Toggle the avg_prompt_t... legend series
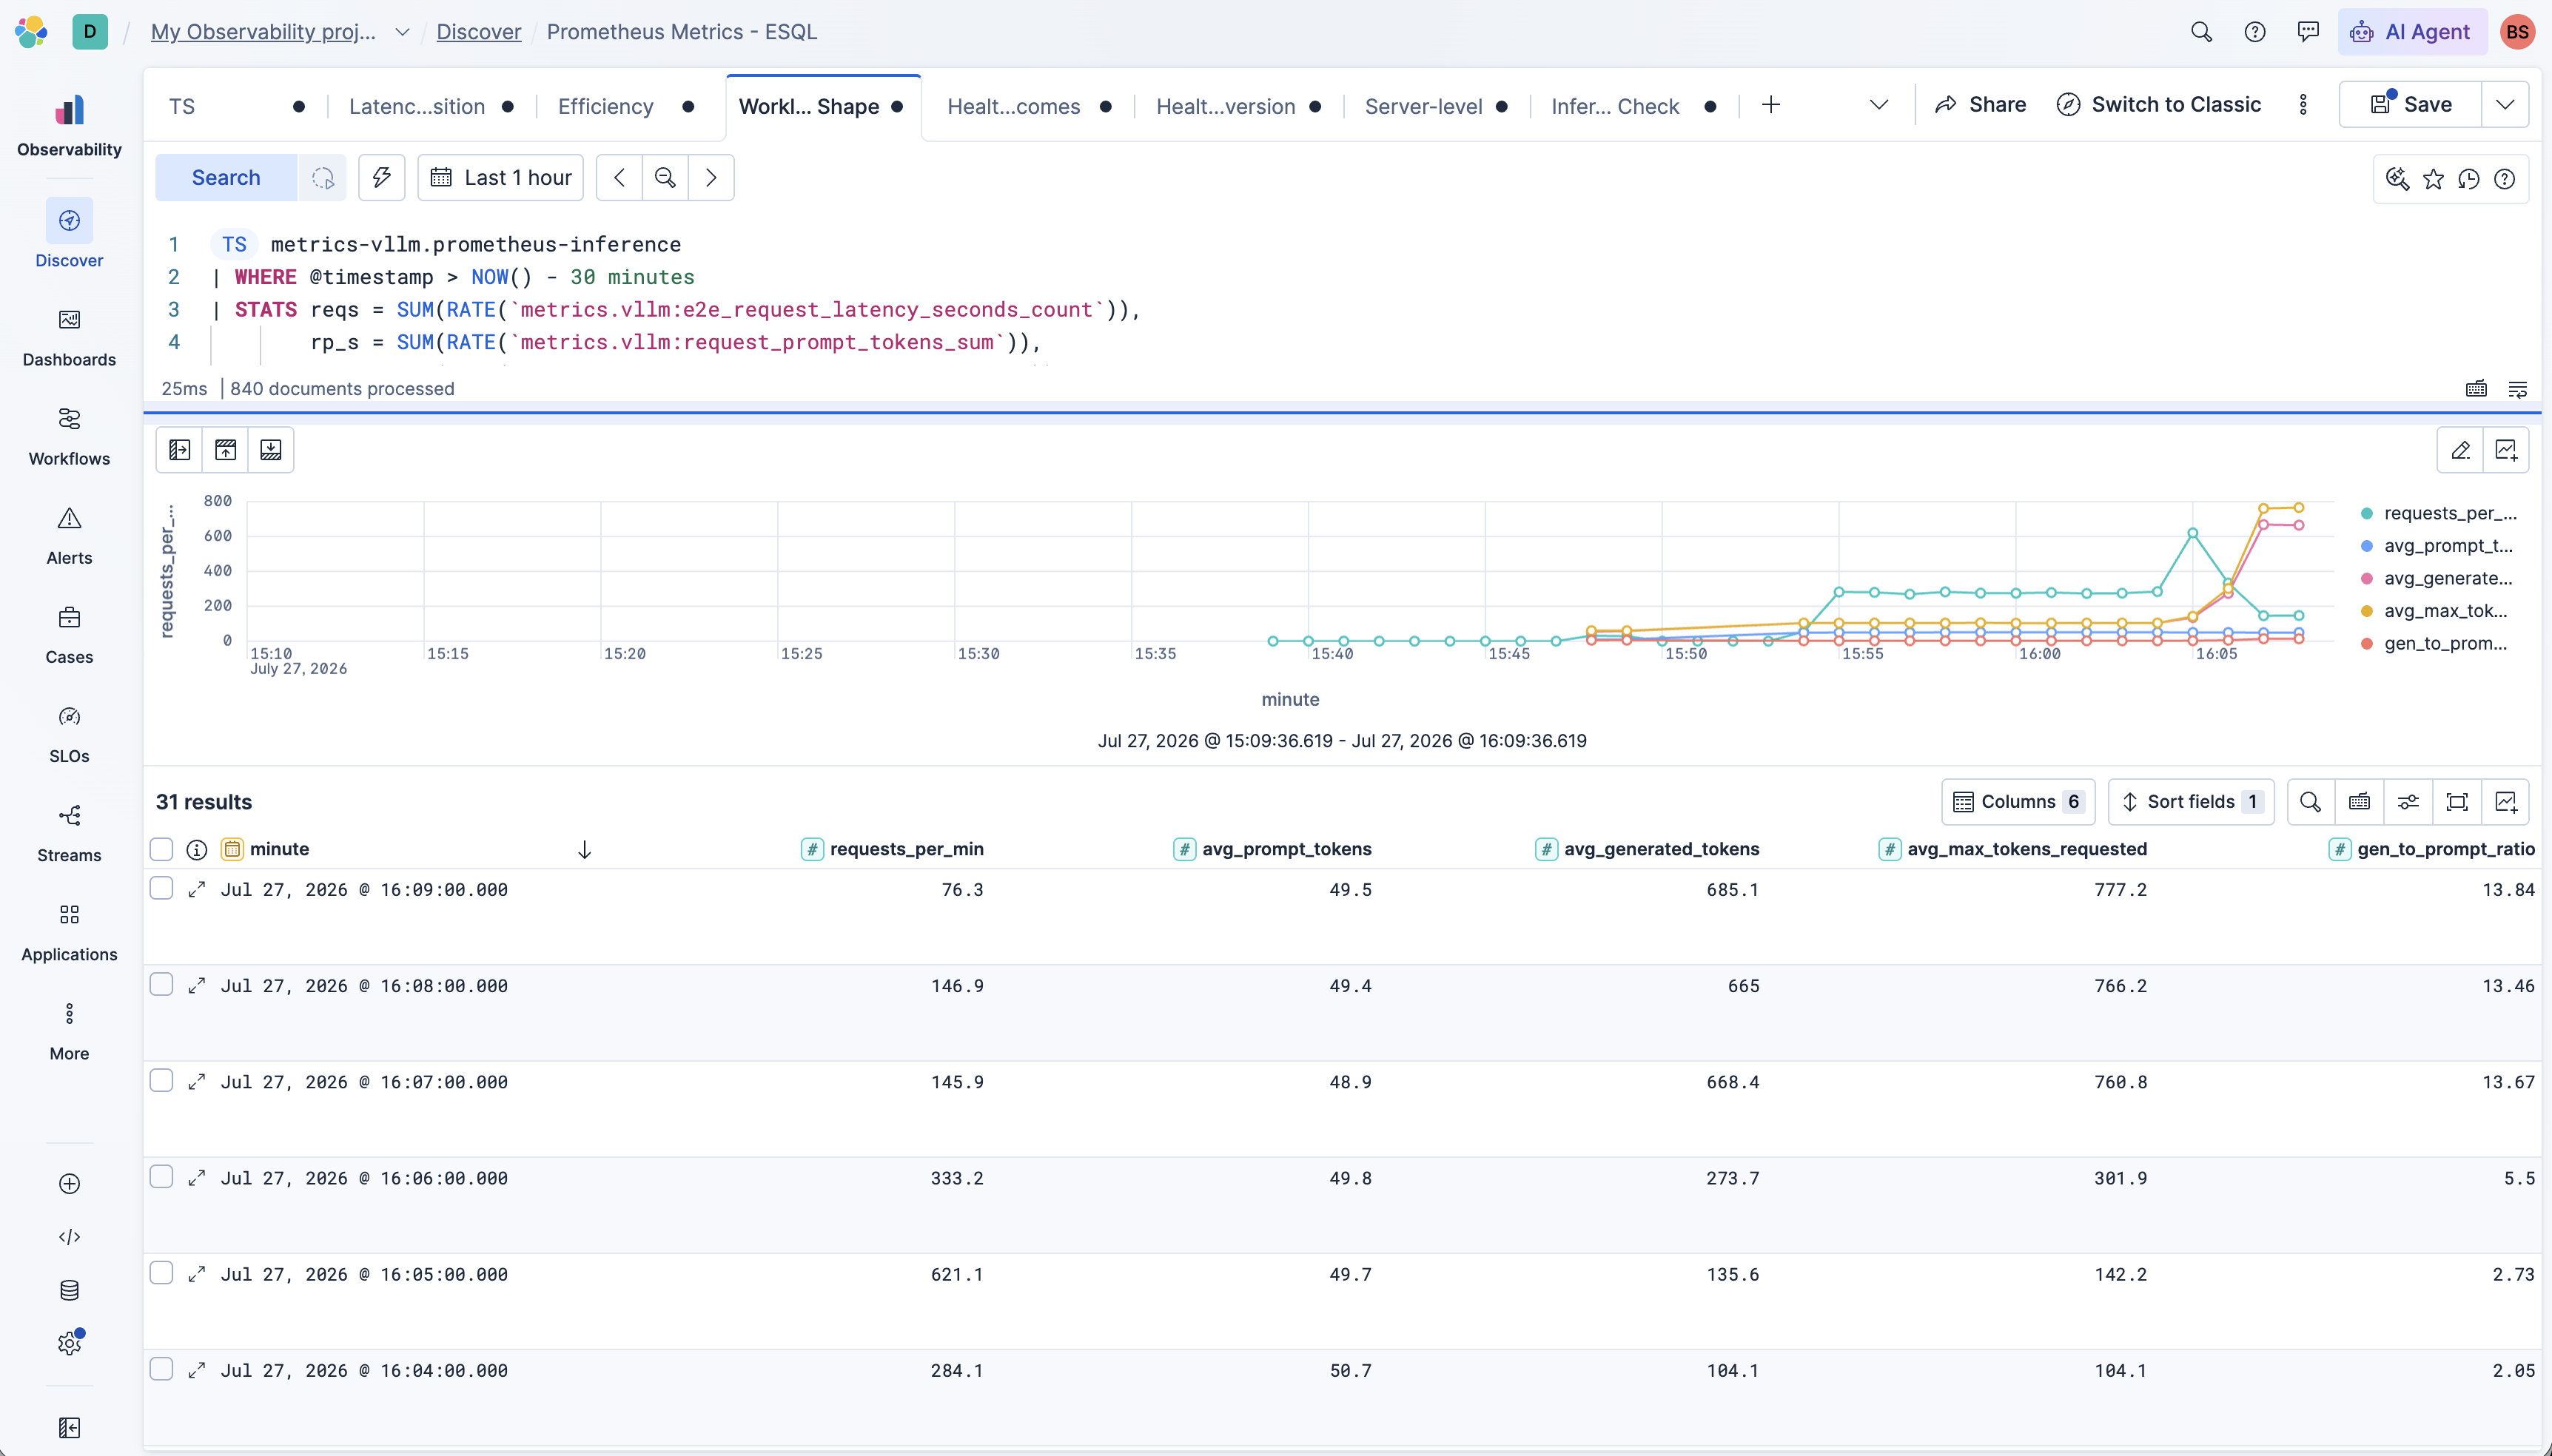The width and height of the screenshot is (2552, 1456). 2448,546
